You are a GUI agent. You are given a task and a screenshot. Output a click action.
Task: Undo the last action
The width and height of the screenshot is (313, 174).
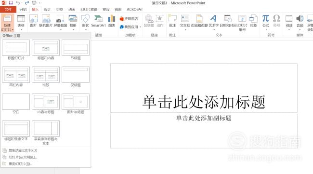(18, 3)
